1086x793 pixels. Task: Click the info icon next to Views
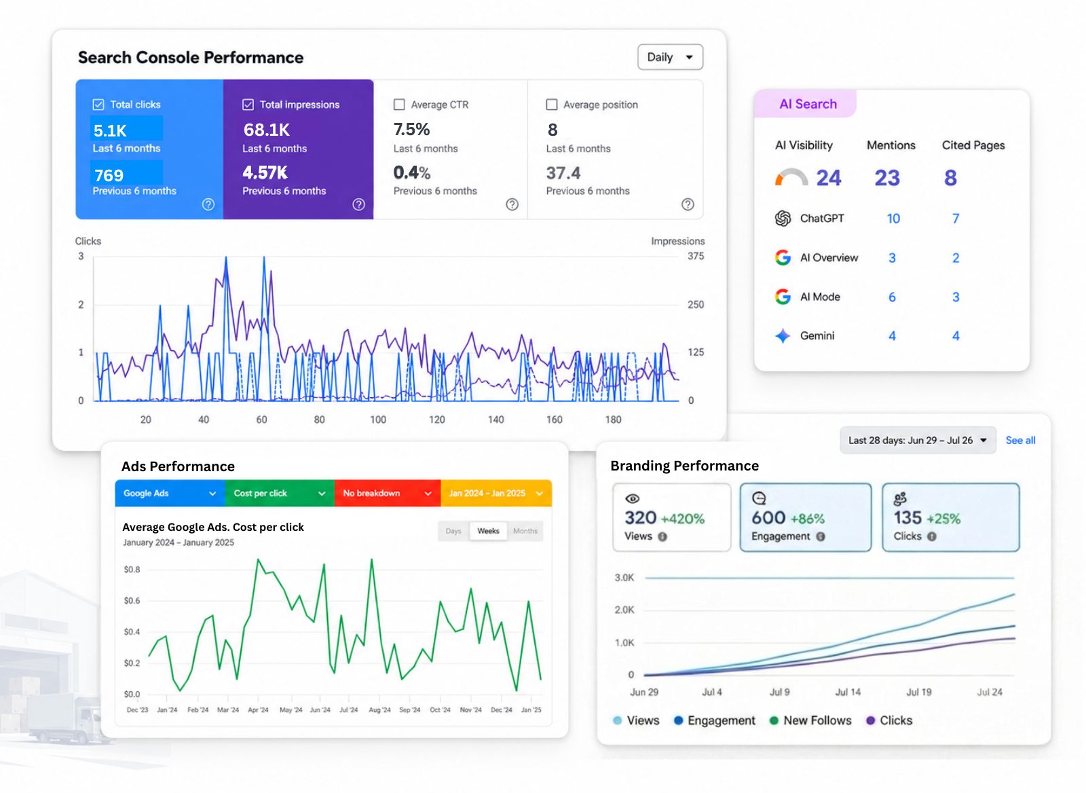[662, 536]
